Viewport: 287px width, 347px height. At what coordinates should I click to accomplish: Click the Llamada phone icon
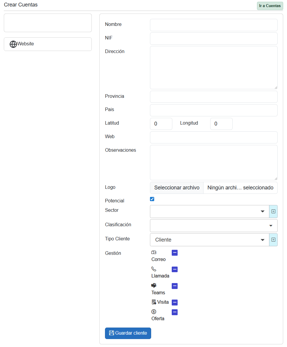point(154,269)
